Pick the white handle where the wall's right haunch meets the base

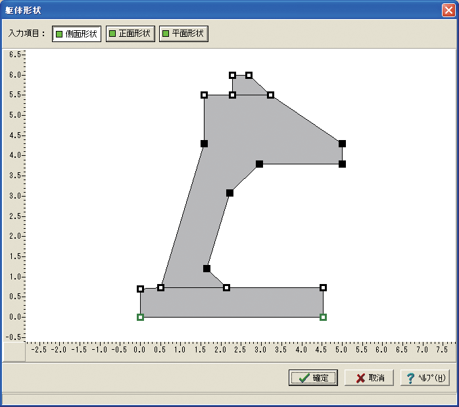(x=226, y=287)
